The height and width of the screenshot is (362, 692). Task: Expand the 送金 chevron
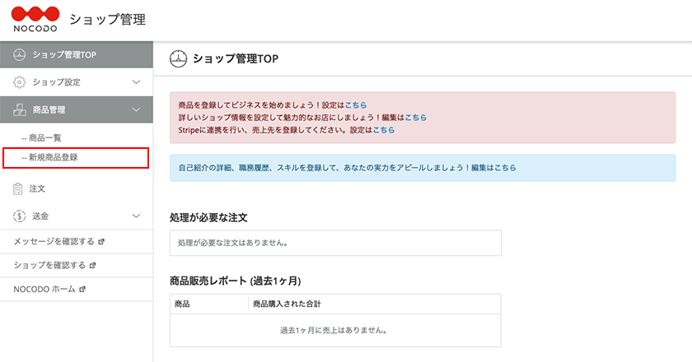click(x=136, y=216)
